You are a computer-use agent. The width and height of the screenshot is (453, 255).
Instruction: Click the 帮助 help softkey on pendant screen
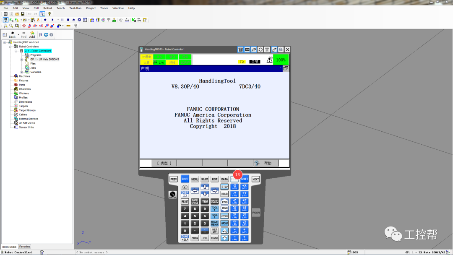[266, 163]
